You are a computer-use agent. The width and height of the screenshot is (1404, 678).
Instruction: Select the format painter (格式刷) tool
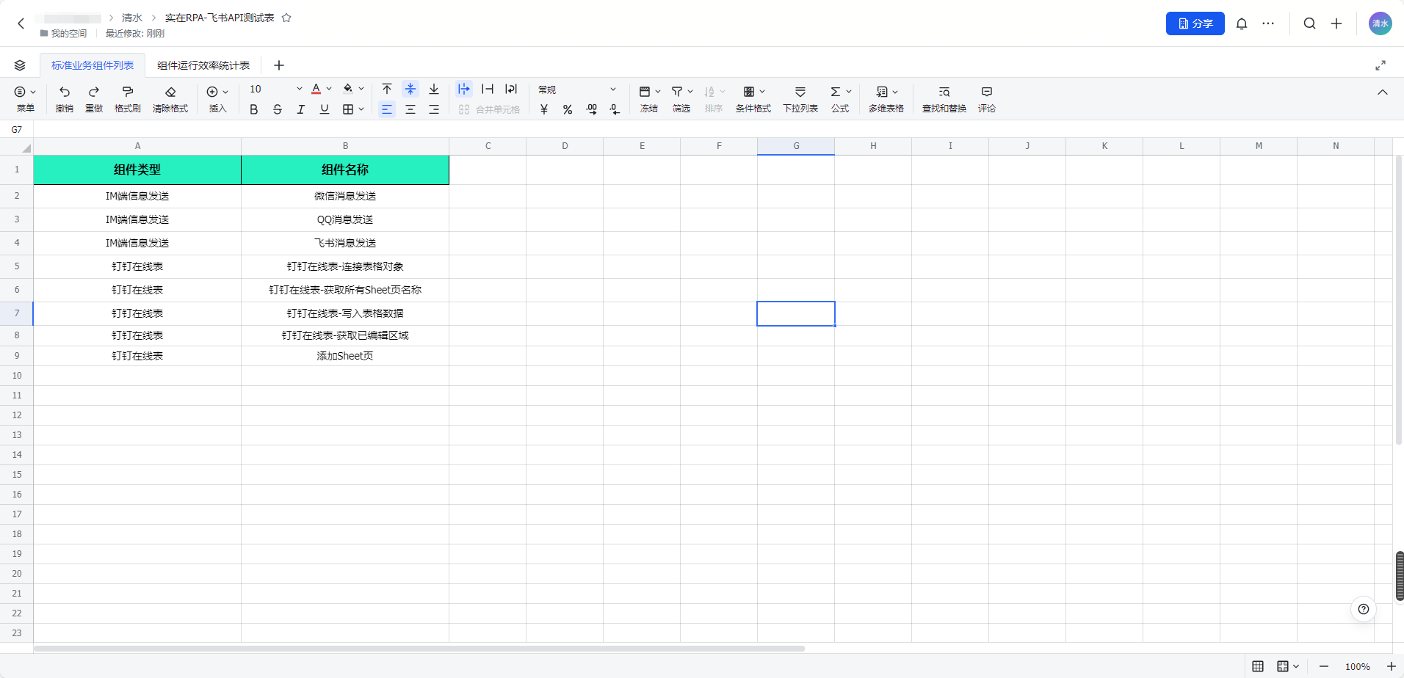tap(127, 92)
